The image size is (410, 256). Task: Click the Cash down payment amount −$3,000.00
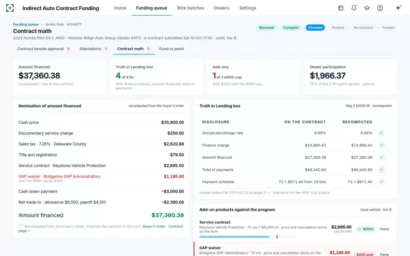173,191
